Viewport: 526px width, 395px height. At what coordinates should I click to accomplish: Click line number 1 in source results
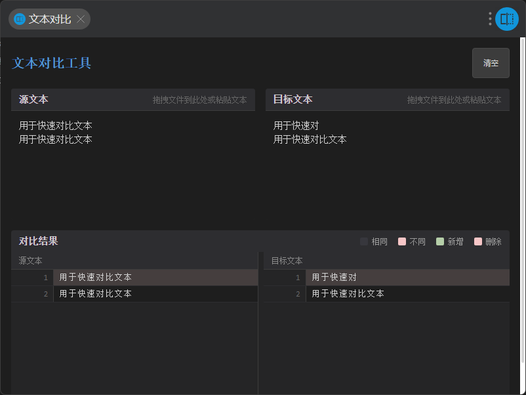click(x=46, y=278)
